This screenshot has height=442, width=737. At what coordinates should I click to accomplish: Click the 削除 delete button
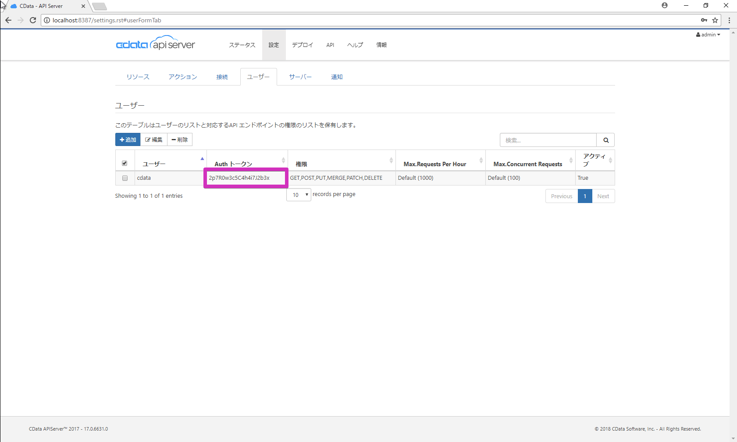180,140
